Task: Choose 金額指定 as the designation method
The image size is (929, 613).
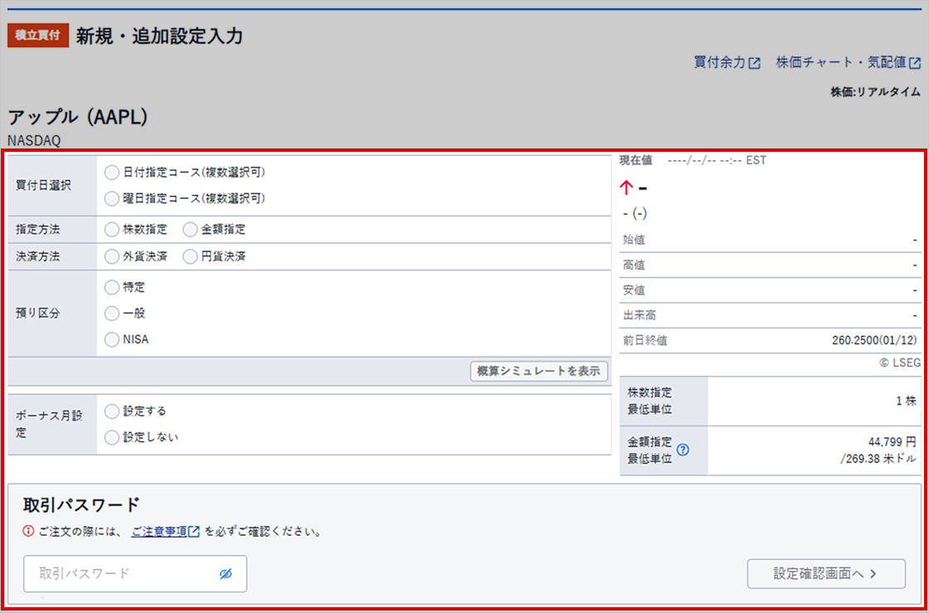Action: point(190,230)
